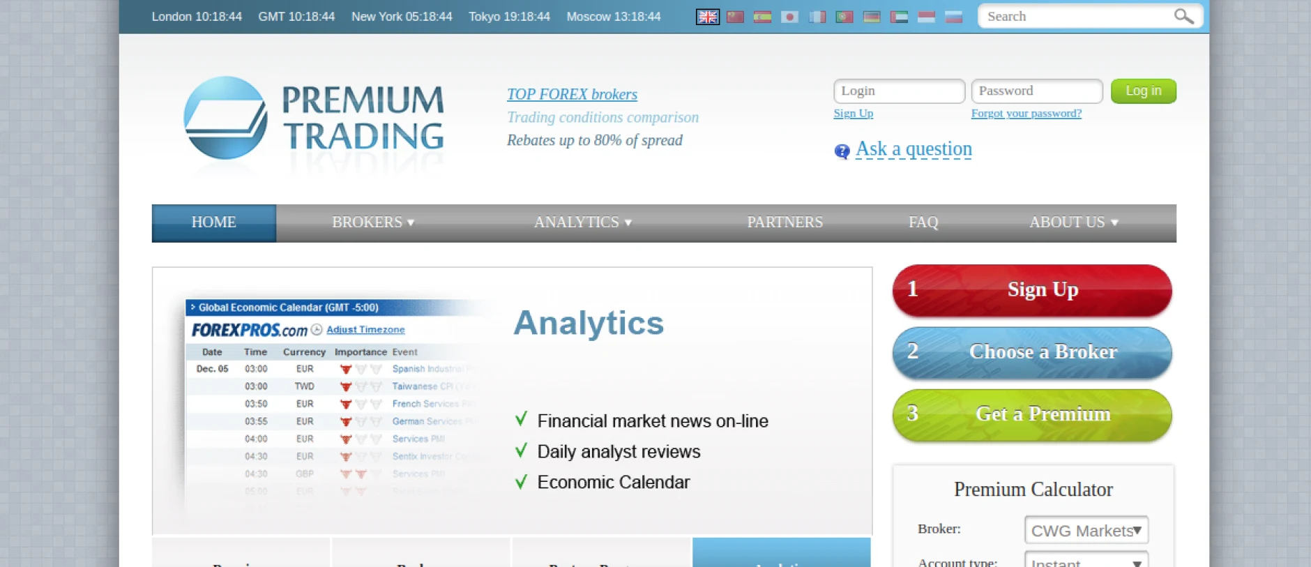This screenshot has width=1311, height=567.
Task: Click the blue Choose a Broker button
Action: tap(1032, 353)
